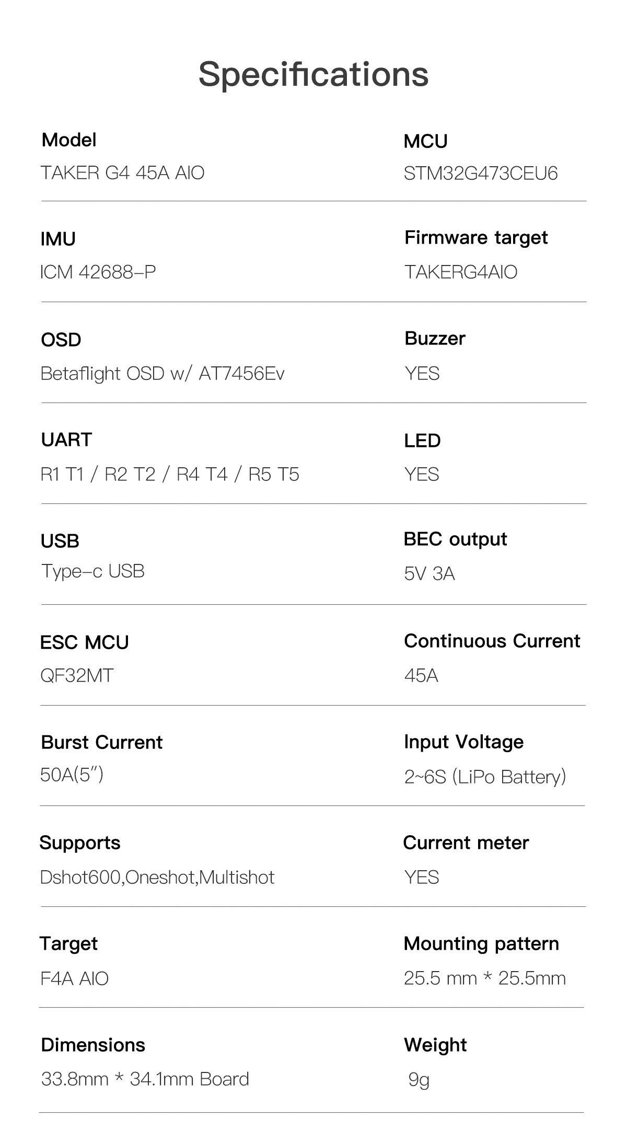Select the F4A AIO target value

(x=74, y=978)
